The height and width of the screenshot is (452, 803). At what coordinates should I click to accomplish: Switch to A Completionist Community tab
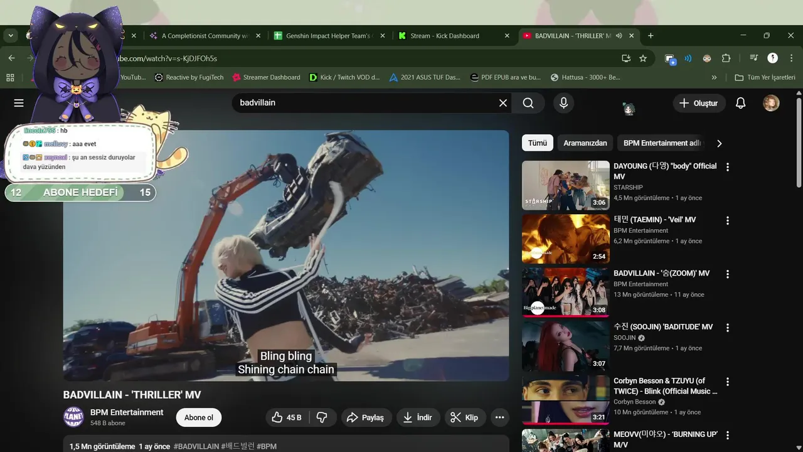pos(204,36)
